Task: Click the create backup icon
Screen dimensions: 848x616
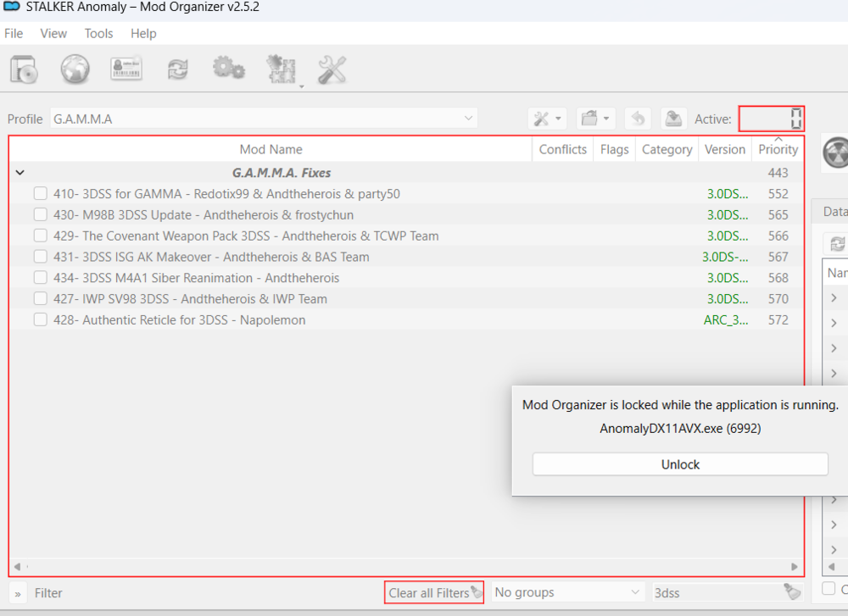Action: (672, 119)
